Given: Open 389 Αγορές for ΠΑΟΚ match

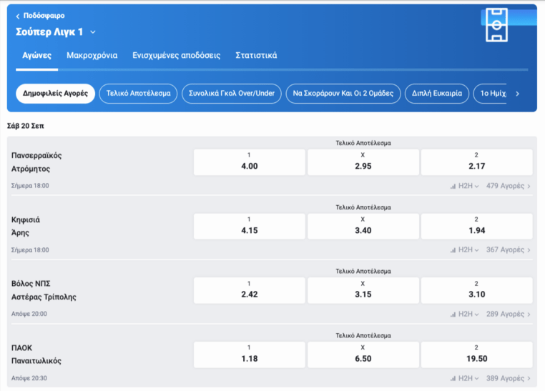Looking at the screenshot, I should (508, 378).
